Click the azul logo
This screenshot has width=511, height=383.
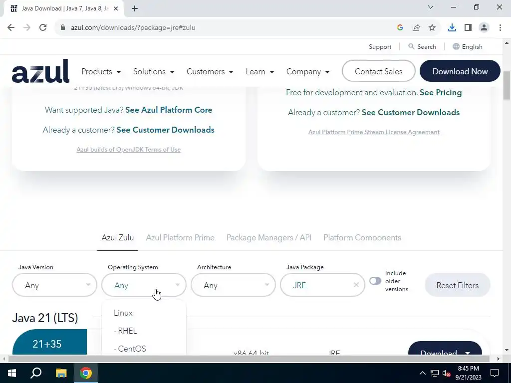pos(40,71)
